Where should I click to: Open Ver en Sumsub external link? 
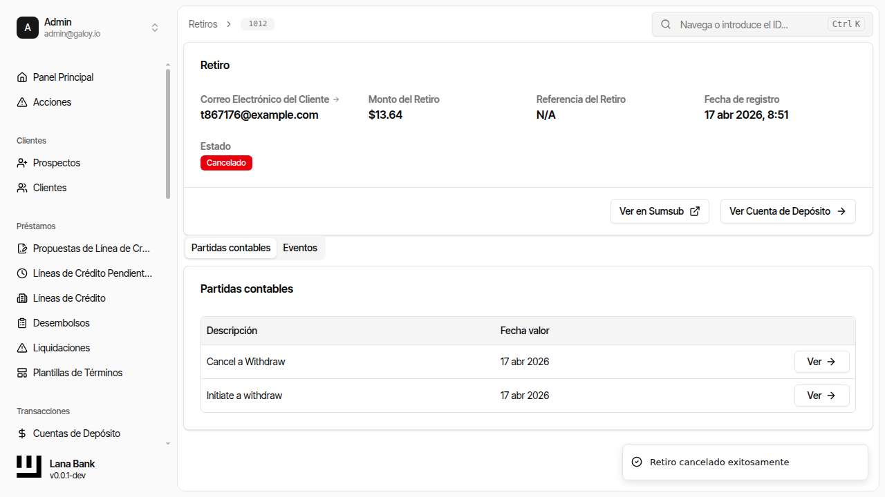click(x=660, y=211)
